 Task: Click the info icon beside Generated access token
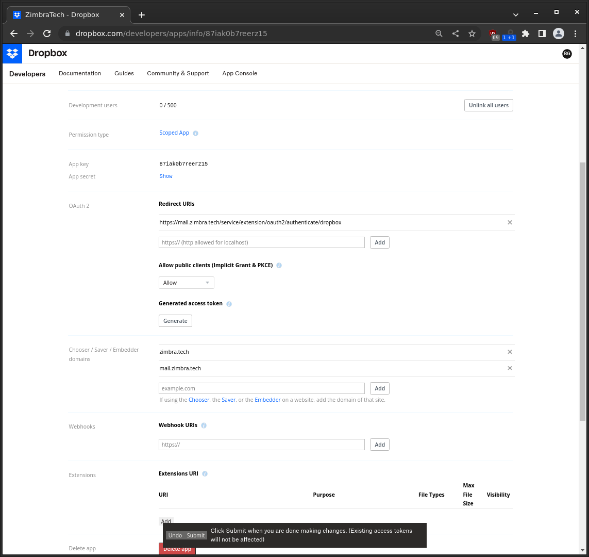[x=229, y=304]
